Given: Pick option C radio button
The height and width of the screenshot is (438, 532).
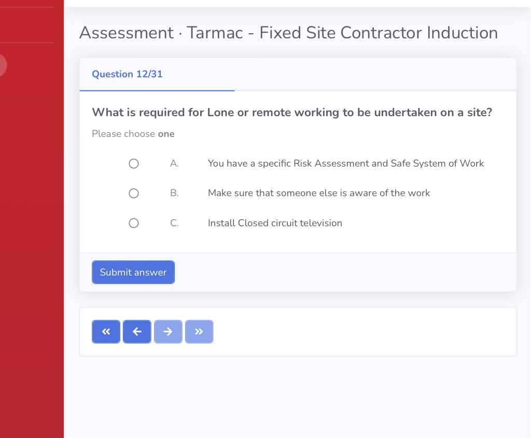Looking at the screenshot, I should click(x=133, y=223).
